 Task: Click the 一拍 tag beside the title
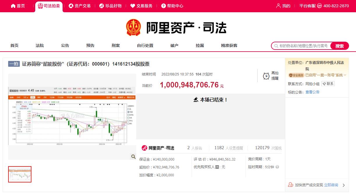pyautogui.click(x=14, y=64)
